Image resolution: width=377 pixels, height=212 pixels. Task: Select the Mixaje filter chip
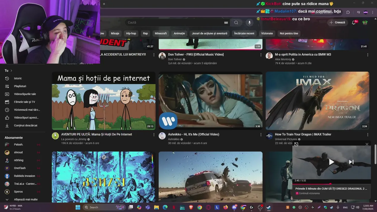[x=115, y=33]
